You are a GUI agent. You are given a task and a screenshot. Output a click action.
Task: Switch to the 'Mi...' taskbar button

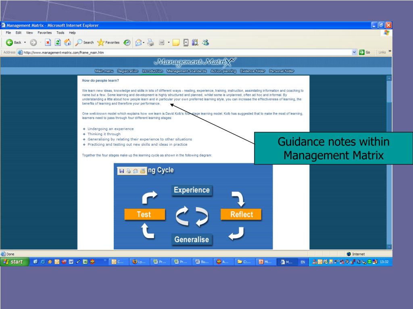point(265,262)
